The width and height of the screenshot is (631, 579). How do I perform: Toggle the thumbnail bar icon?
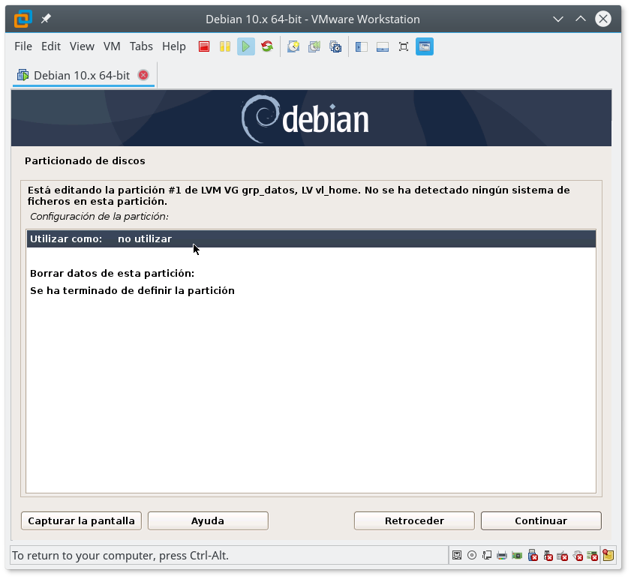coord(383,46)
